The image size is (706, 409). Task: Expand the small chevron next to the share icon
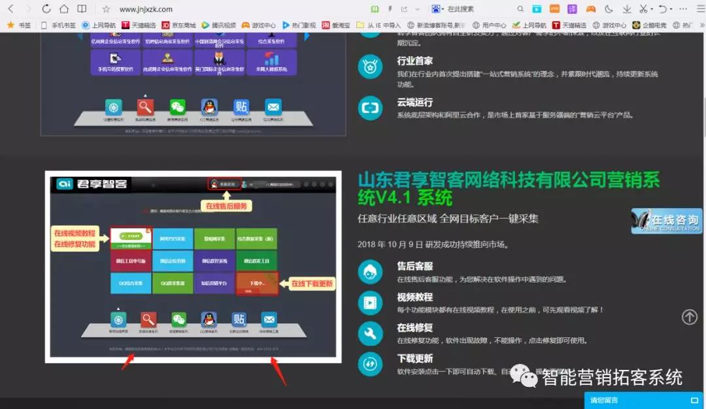tap(417, 9)
